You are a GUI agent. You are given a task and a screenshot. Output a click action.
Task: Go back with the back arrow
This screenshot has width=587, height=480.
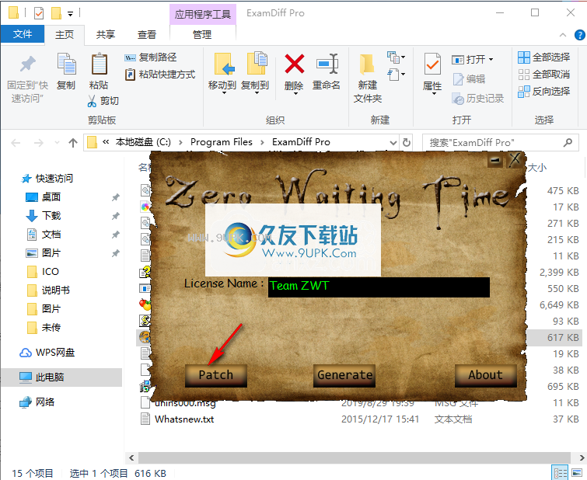coord(16,143)
